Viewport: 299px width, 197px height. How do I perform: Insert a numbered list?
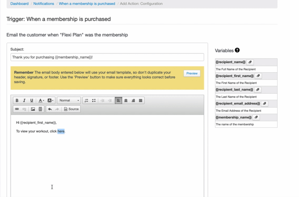coord(86,101)
